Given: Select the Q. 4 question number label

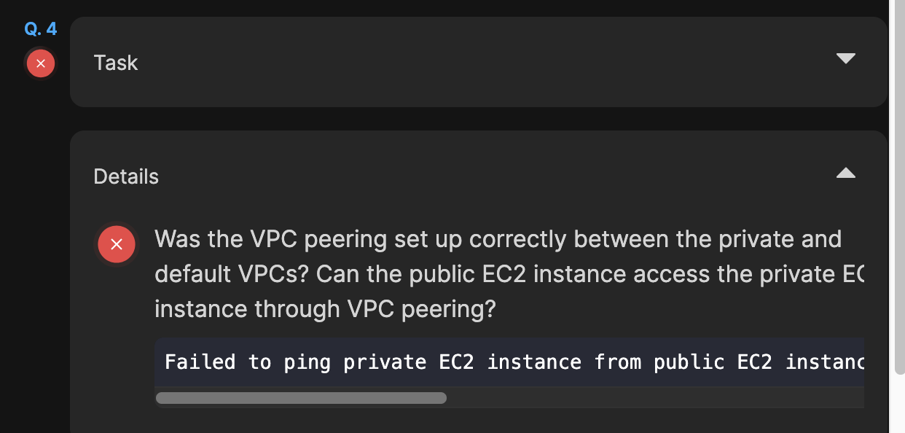Looking at the screenshot, I should click(41, 29).
